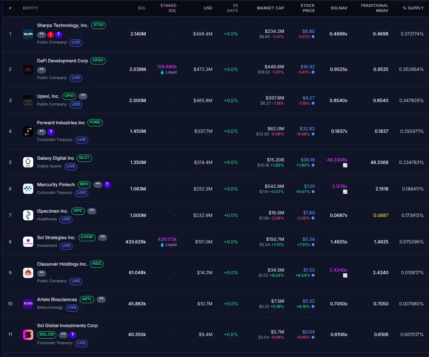Click the Upexi logo icon
Viewport: 429px width, 357px height.
pos(28,100)
